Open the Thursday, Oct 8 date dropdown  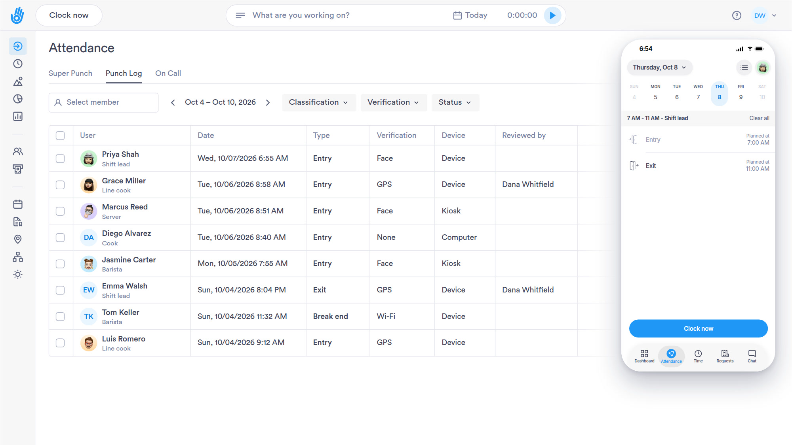point(659,68)
